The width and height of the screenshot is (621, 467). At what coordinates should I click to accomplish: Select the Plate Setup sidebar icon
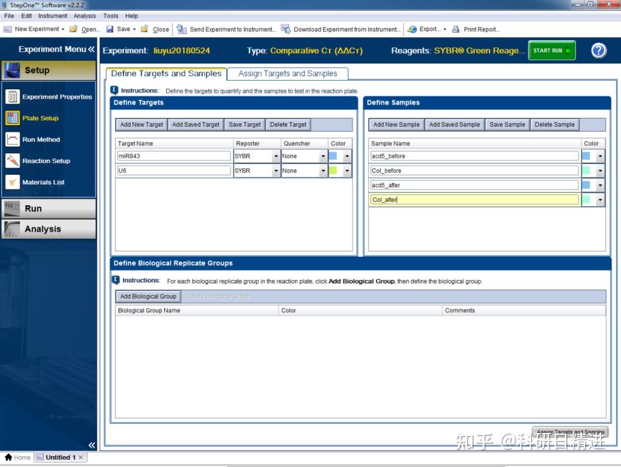(x=13, y=118)
